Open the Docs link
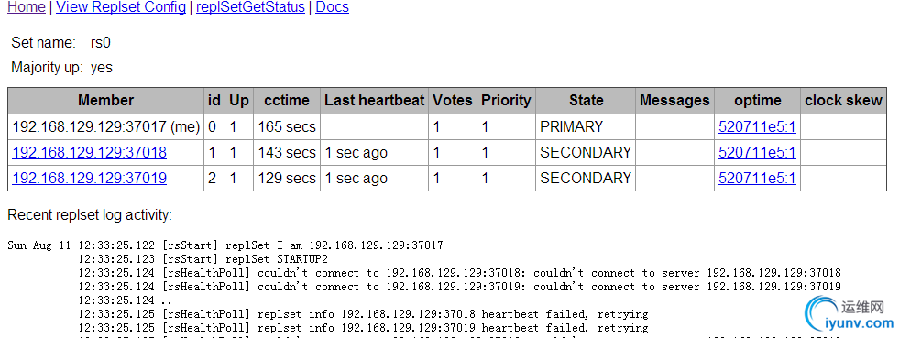 click(x=333, y=7)
